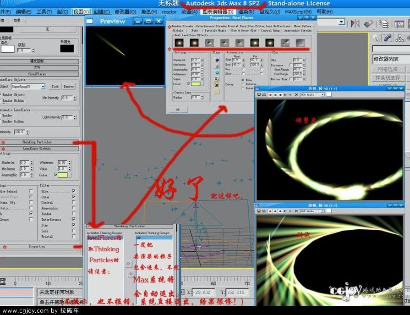Image resolution: width=410 pixels, height=315 pixels.
Task: Toggle red channel in lower render window
Action: click(x=270, y=211)
